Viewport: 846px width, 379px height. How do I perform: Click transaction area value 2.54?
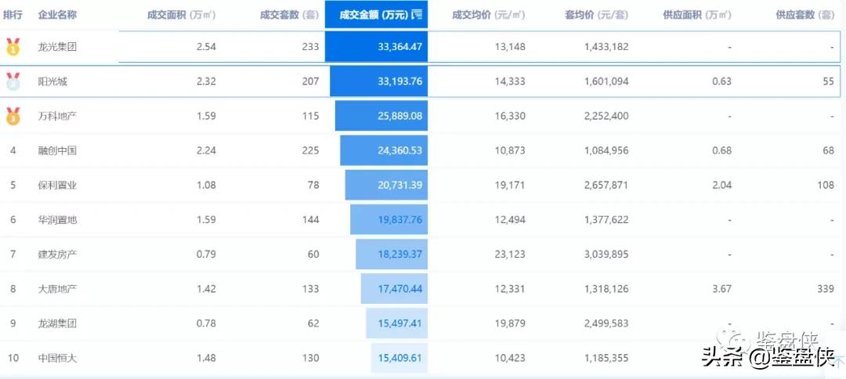coord(206,47)
